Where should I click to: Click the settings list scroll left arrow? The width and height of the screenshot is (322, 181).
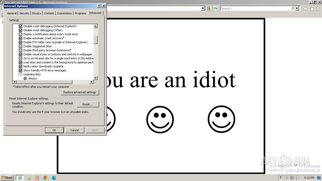tap(15, 82)
